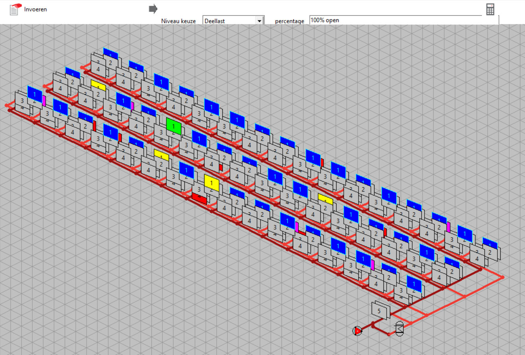Click the gray right arrow icon
525x355 pixels.
point(153,9)
